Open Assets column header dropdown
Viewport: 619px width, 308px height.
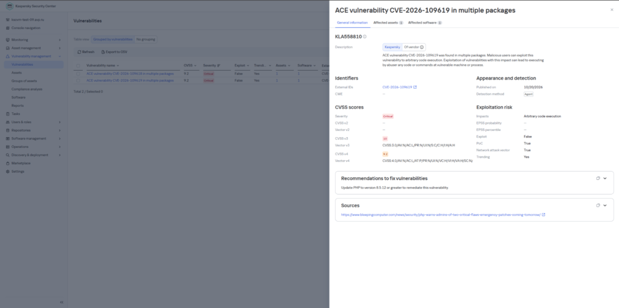pos(289,66)
